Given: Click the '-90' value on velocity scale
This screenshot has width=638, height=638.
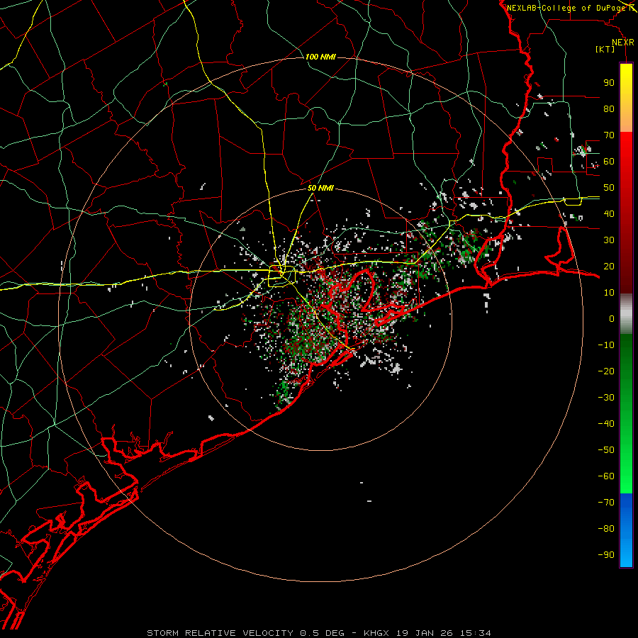Looking at the screenshot, I should tap(606, 555).
